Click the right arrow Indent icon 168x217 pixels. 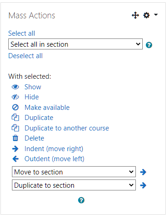click(x=15, y=149)
